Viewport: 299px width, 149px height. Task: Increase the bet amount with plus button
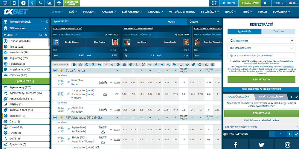pyautogui.click(x=289, y=134)
